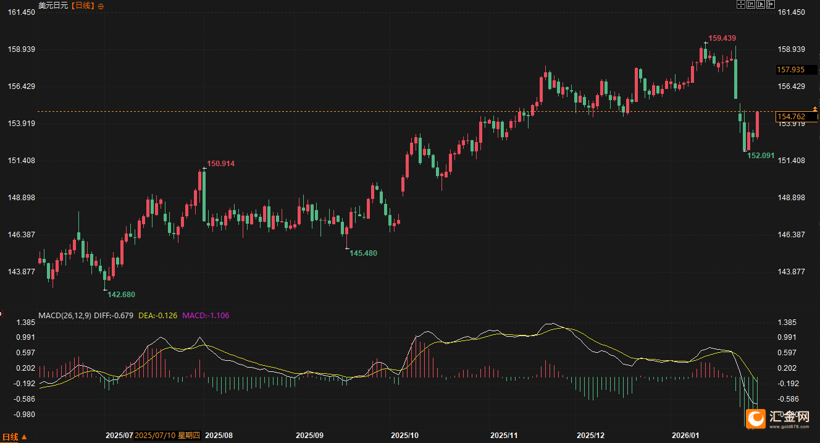Click the orange arrow markers beside the 154.762 price tag
Viewport: 820px width, 443px height.
(x=816, y=112)
